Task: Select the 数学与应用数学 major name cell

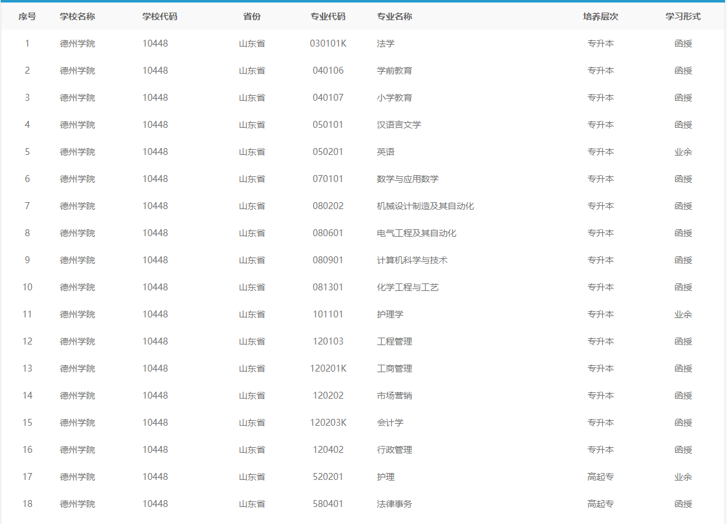Action: tap(408, 179)
